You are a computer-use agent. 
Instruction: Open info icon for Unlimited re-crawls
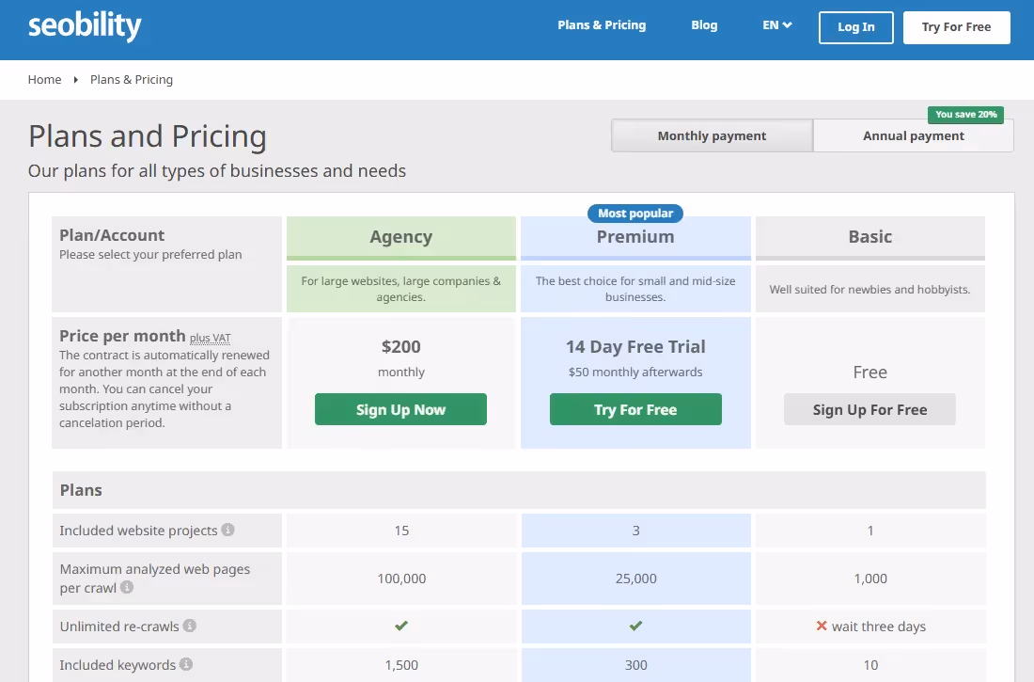pyautogui.click(x=189, y=626)
